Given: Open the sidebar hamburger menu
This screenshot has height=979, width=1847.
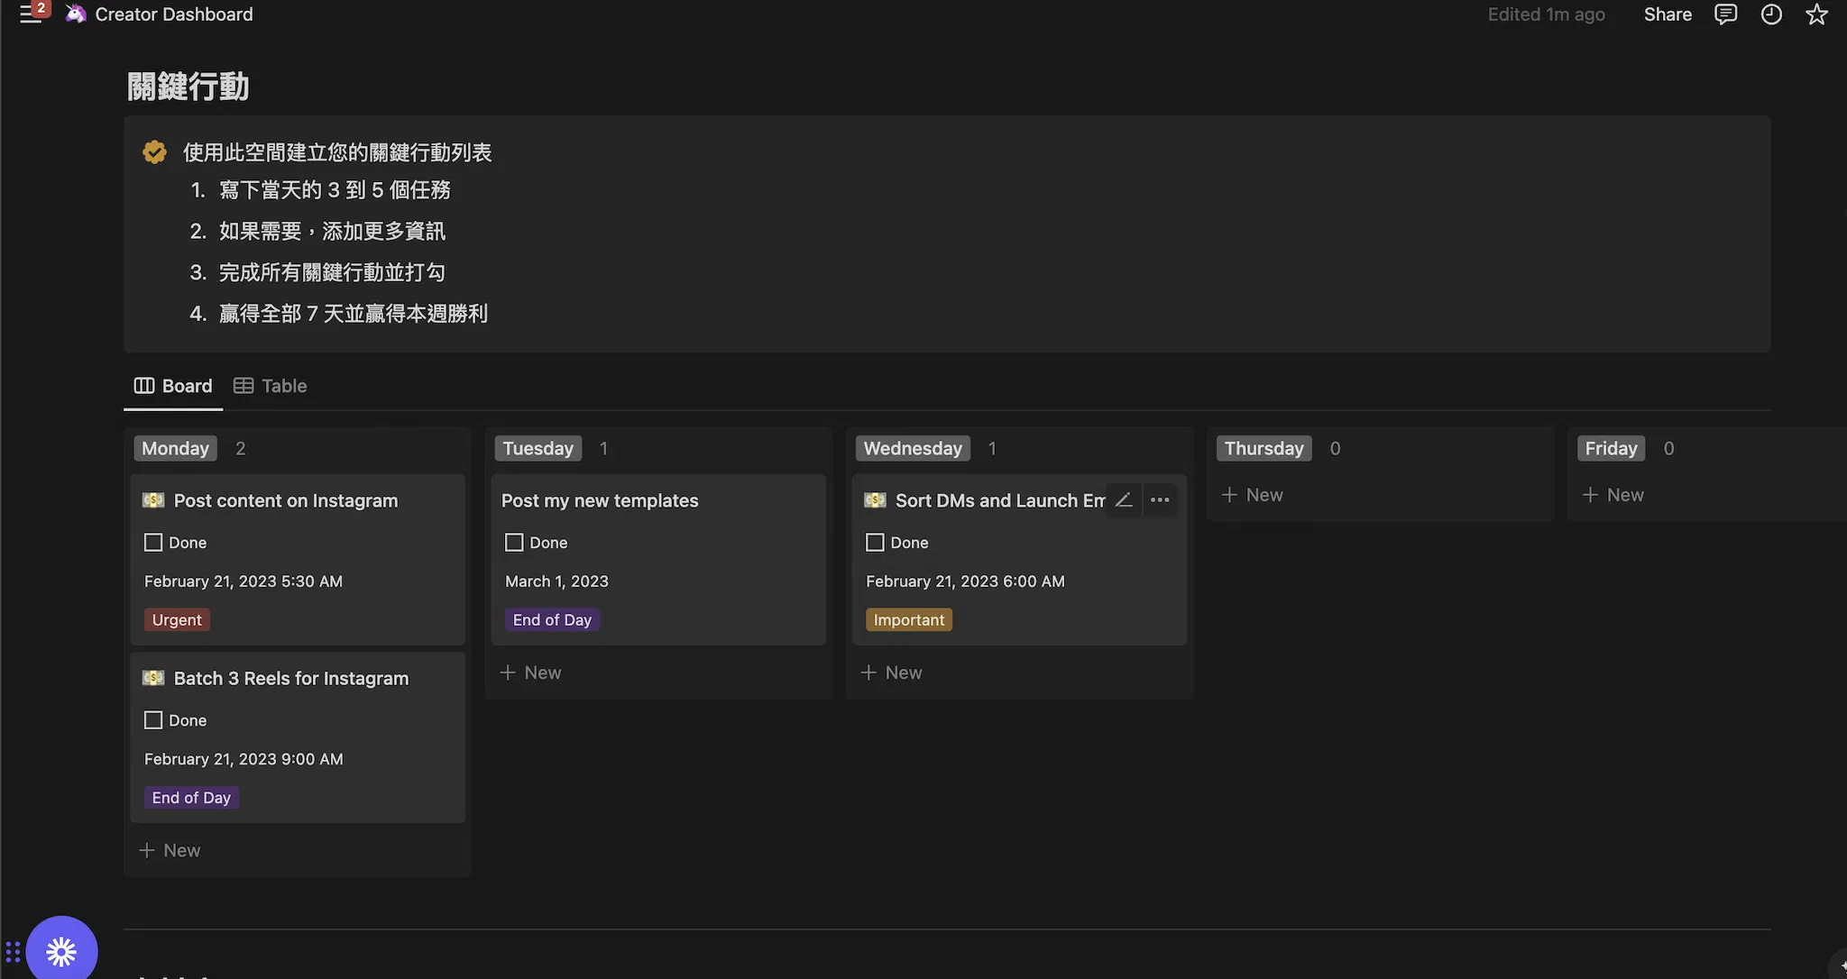Looking at the screenshot, I should point(30,14).
